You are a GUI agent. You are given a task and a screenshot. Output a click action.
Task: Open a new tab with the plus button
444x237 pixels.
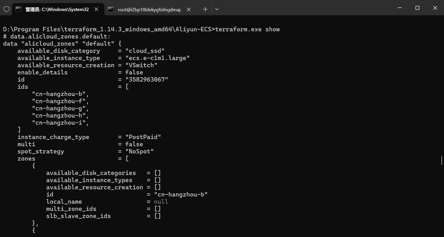[x=205, y=9]
